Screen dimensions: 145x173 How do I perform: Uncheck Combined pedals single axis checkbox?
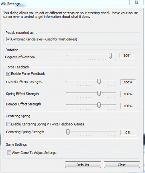pyautogui.click(x=8, y=39)
